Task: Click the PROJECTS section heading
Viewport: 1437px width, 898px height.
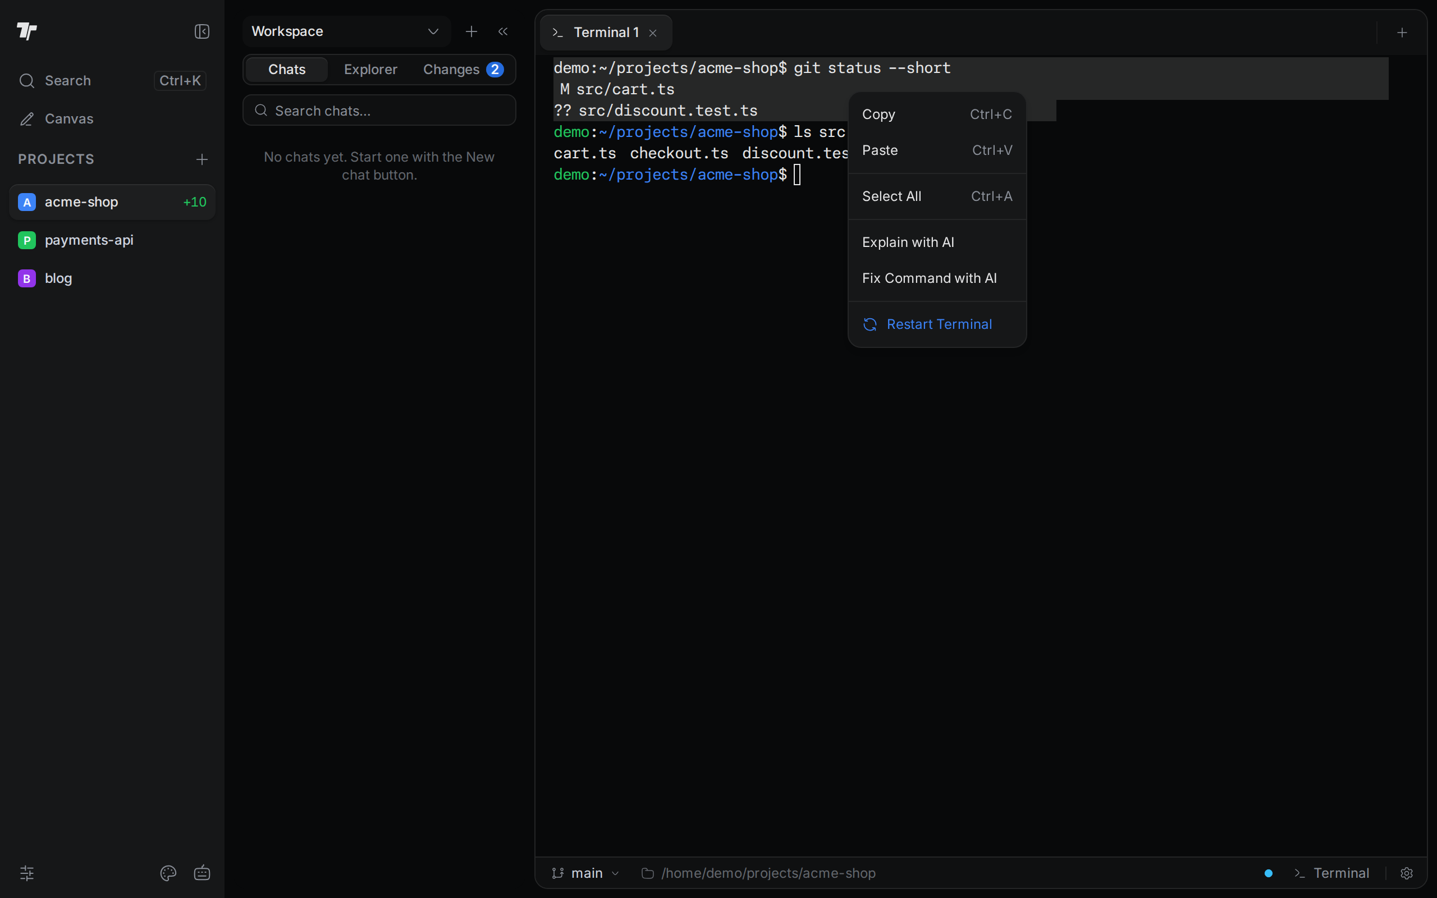Action: coord(56,159)
